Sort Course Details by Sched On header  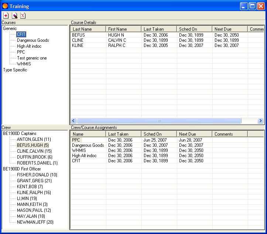[x=194, y=29]
